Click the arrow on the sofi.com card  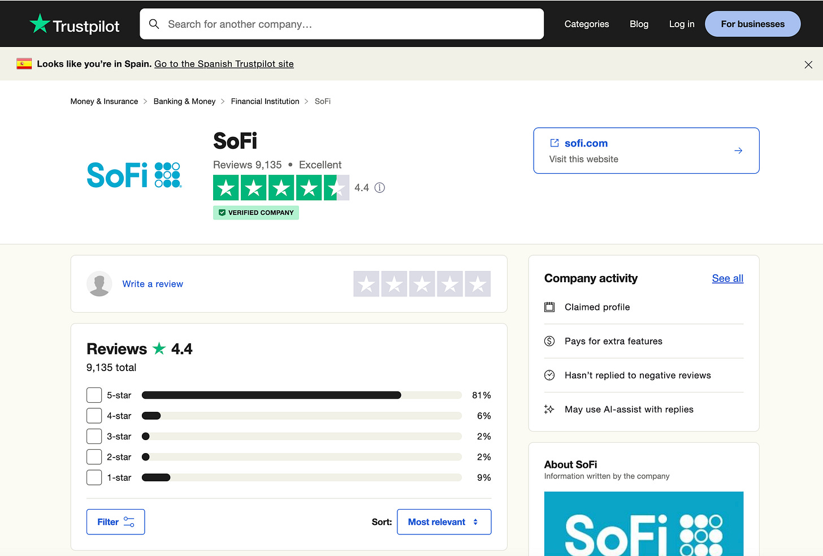tap(738, 150)
